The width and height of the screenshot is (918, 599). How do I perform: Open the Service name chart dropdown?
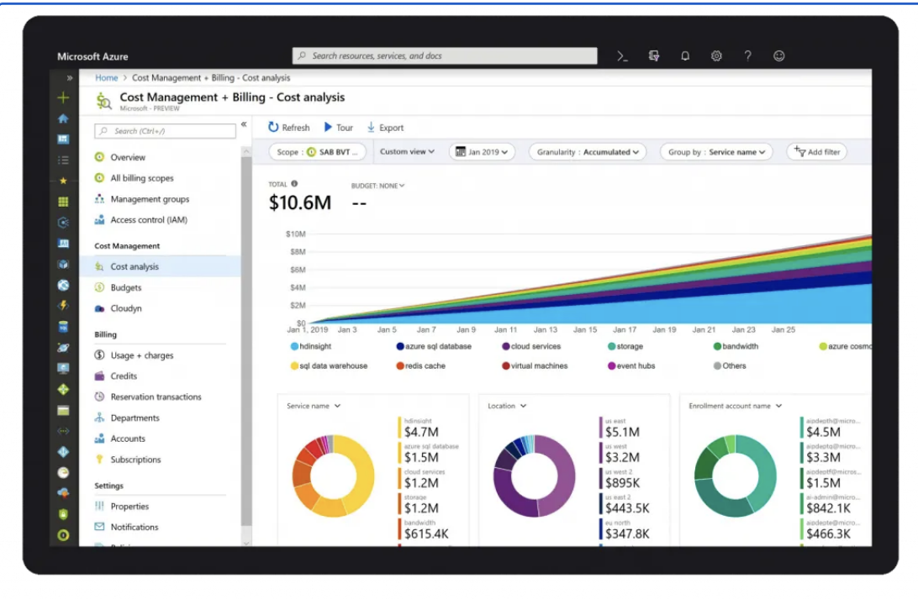click(x=314, y=406)
